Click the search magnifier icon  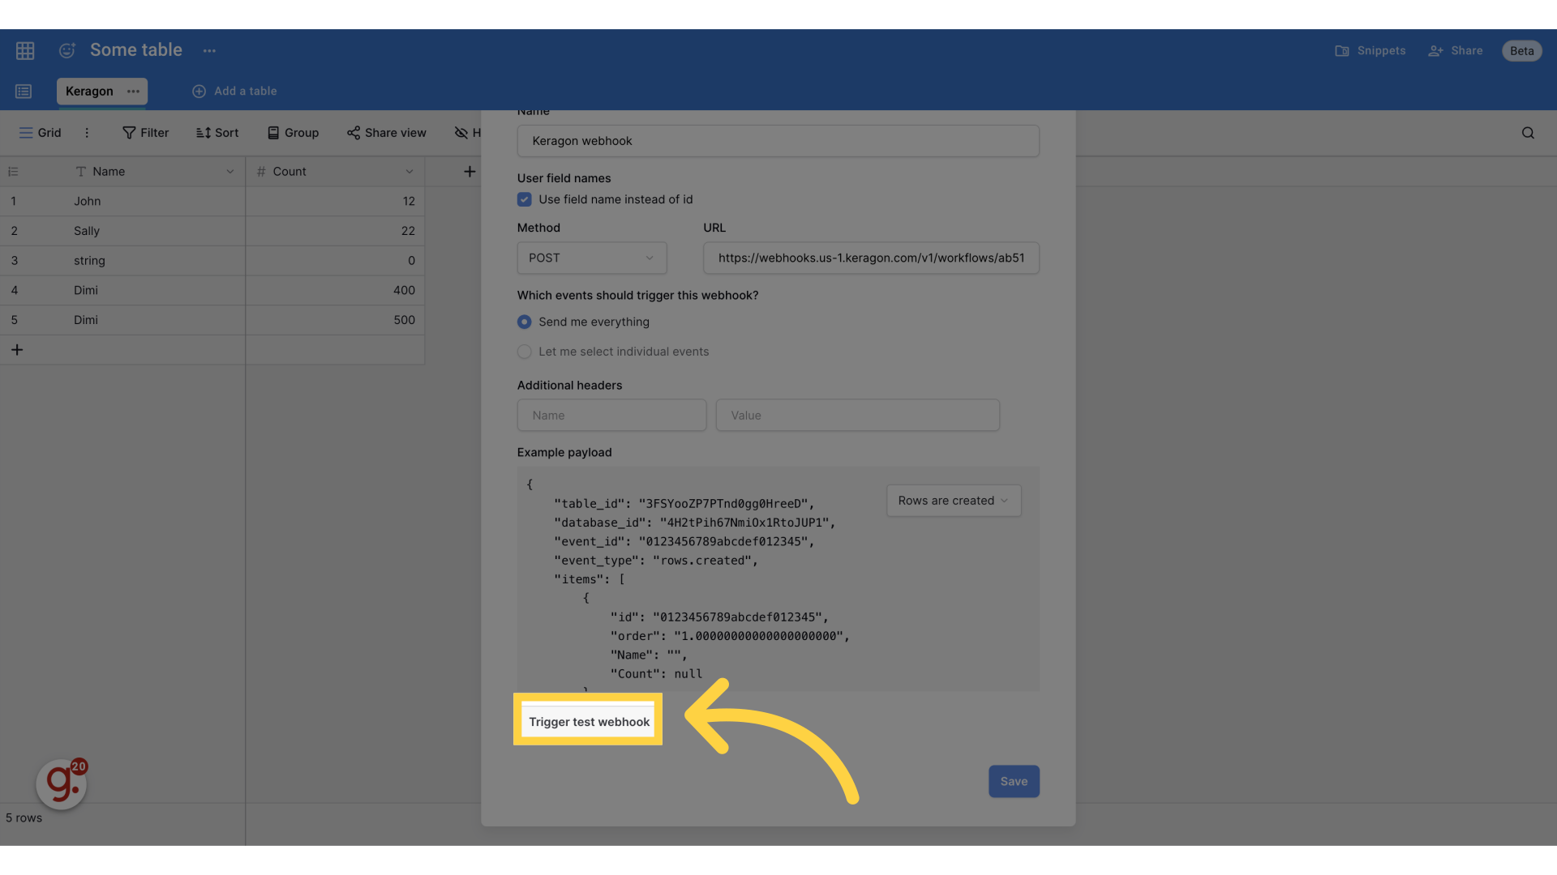coord(1528,133)
